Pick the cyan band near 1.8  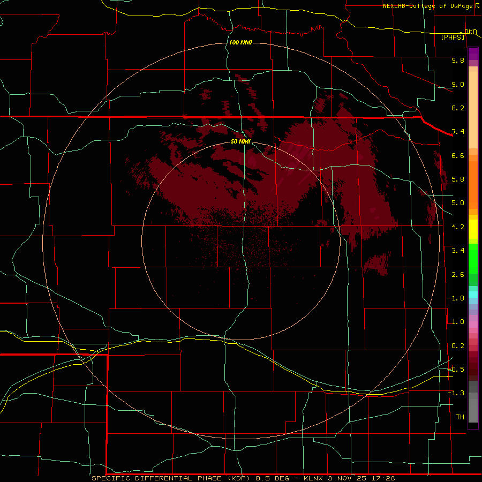point(473,295)
